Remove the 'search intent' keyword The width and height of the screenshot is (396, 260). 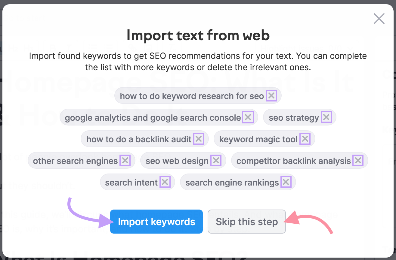[x=165, y=182]
